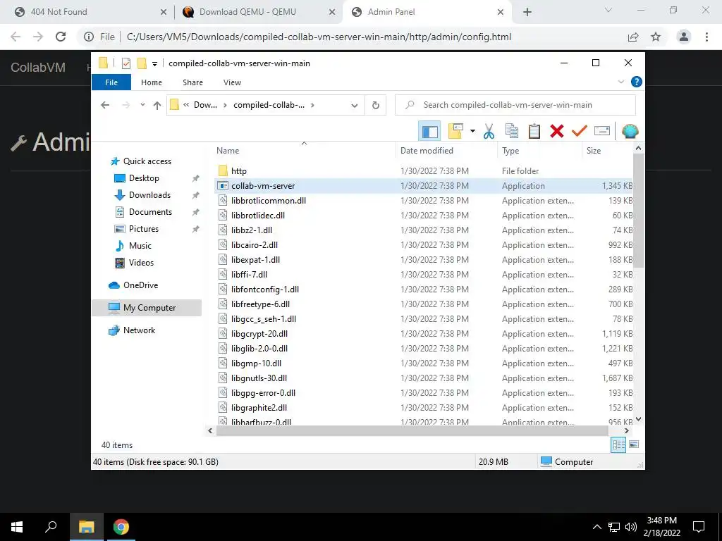Screen dimensions: 722x541
Task: Click the properties checkmark quick access icon
Action: point(126,63)
